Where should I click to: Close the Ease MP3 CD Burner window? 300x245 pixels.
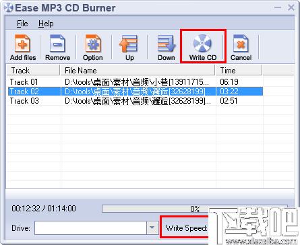(291, 7)
